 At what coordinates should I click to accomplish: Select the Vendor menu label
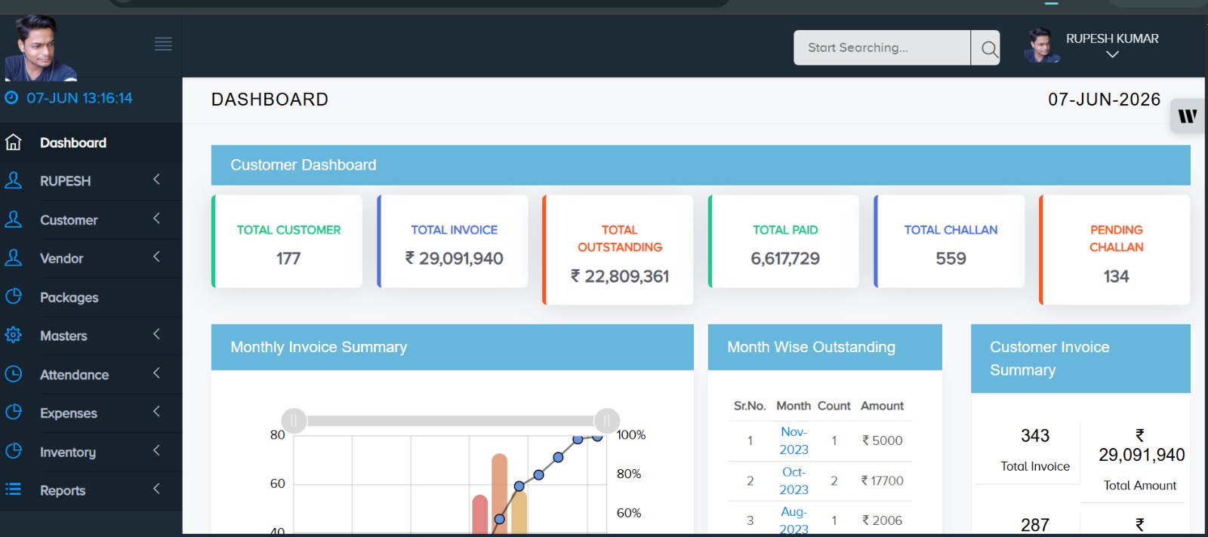click(x=61, y=259)
